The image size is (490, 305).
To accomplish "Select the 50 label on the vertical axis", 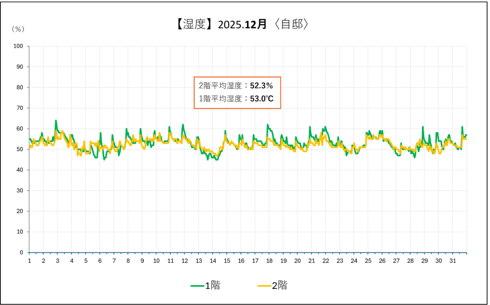I will 20,149.
